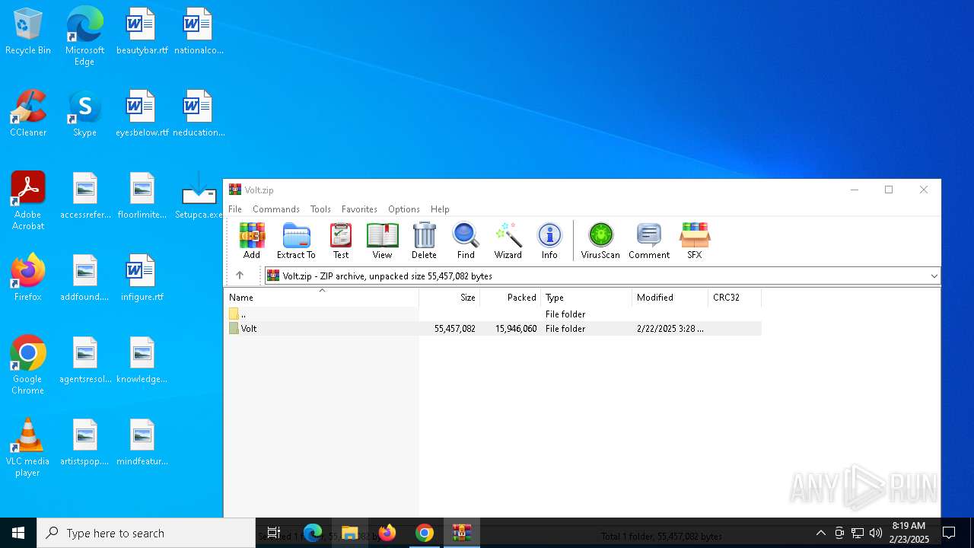Open the Find tool in WinRAR
Viewport: 974px width, 548px height.
(x=466, y=241)
